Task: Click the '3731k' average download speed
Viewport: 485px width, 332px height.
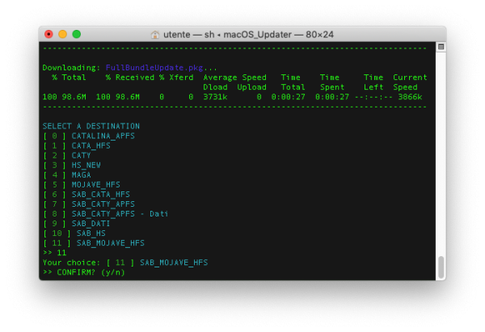Action: pyautogui.click(x=215, y=97)
